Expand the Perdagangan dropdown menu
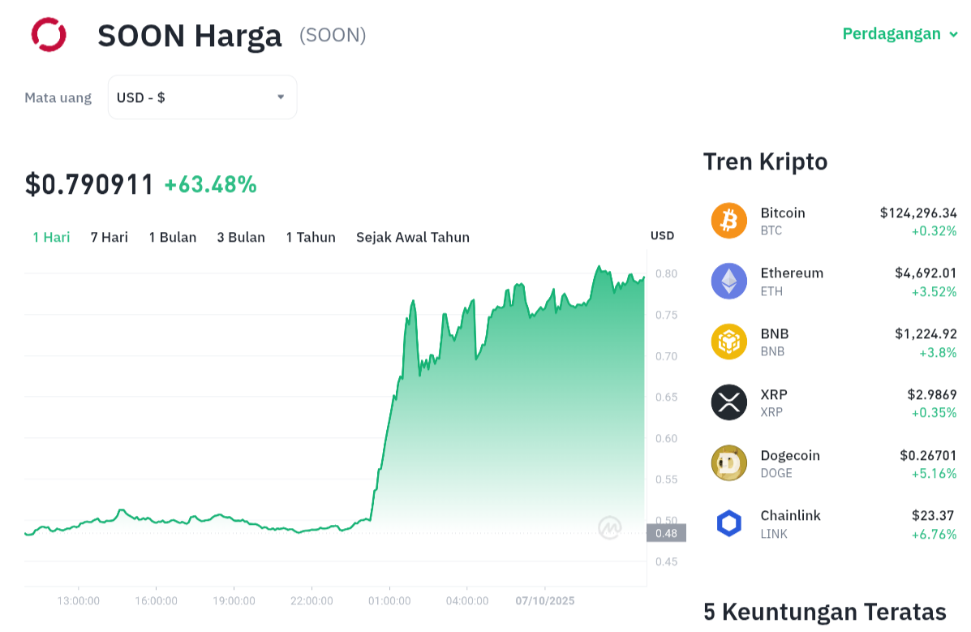 [900, 34]
